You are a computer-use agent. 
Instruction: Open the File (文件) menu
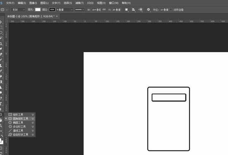point(10,3)
